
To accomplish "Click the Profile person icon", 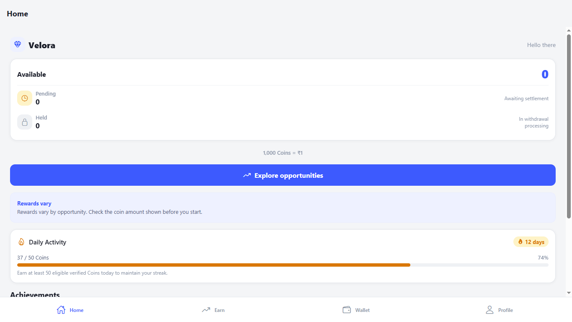I will click(x=490, y=310).
